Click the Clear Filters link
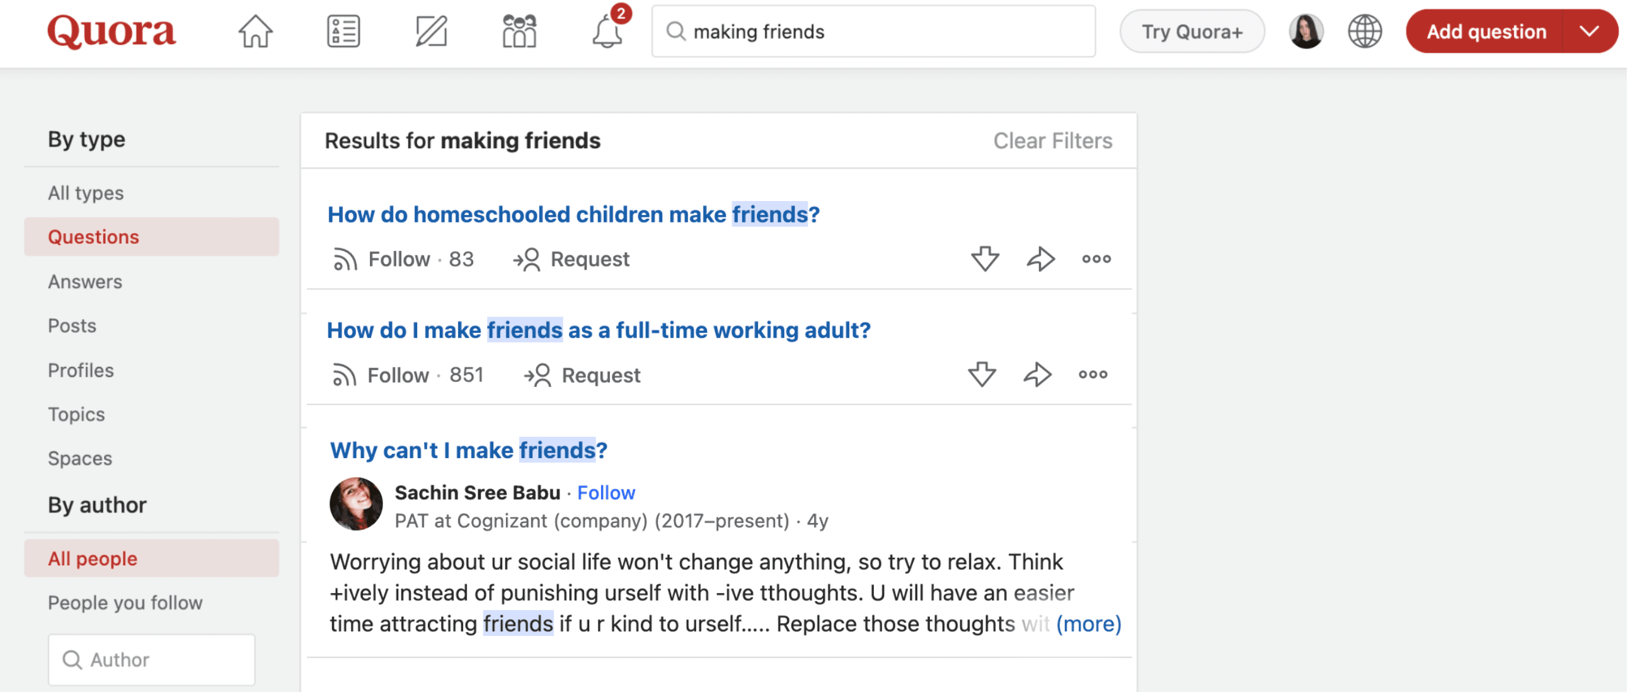This screenshot has height=692, width=1630. point(1052,141)
